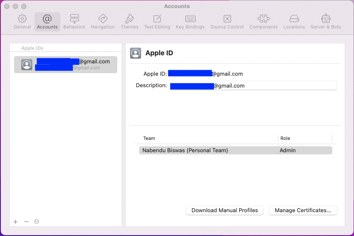Click the Team column header

[149, 138]
